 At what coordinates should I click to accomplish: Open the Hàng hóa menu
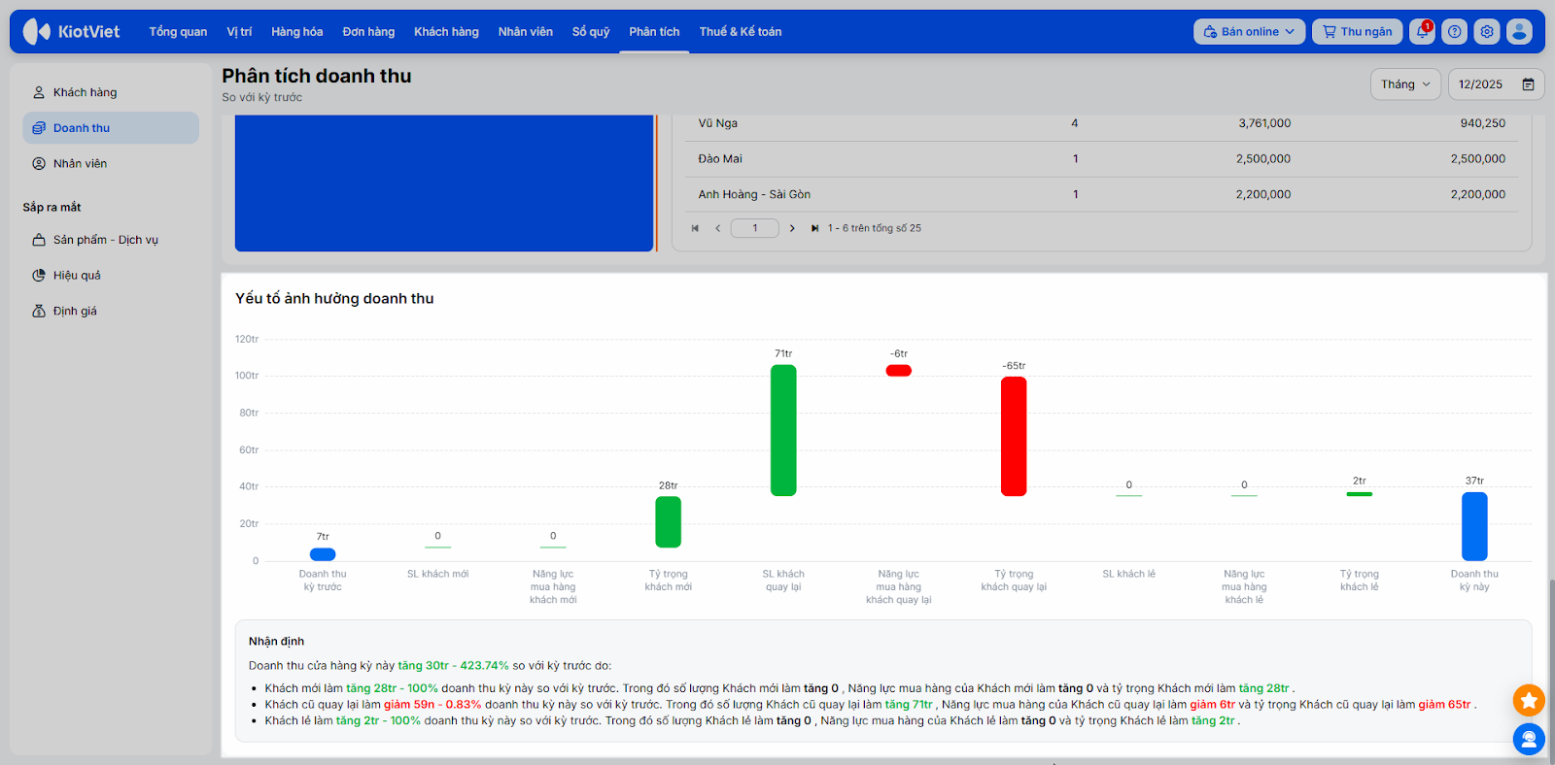click(297, 31)
